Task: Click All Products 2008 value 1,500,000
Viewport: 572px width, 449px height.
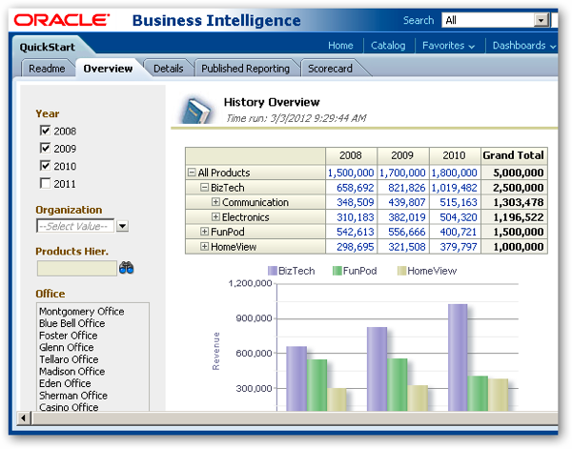Action: click(351, 173)
